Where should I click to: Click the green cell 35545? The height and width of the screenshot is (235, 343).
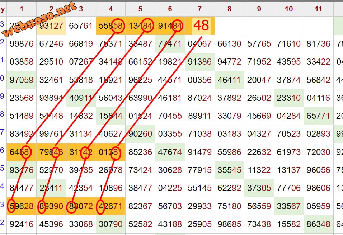click(229, 170)
